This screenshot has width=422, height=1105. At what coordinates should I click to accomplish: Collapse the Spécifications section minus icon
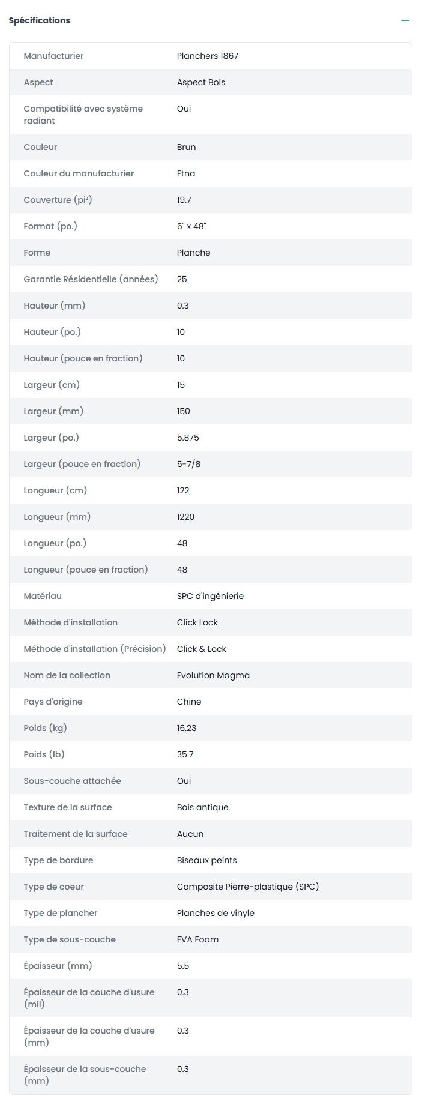(405, 20)
